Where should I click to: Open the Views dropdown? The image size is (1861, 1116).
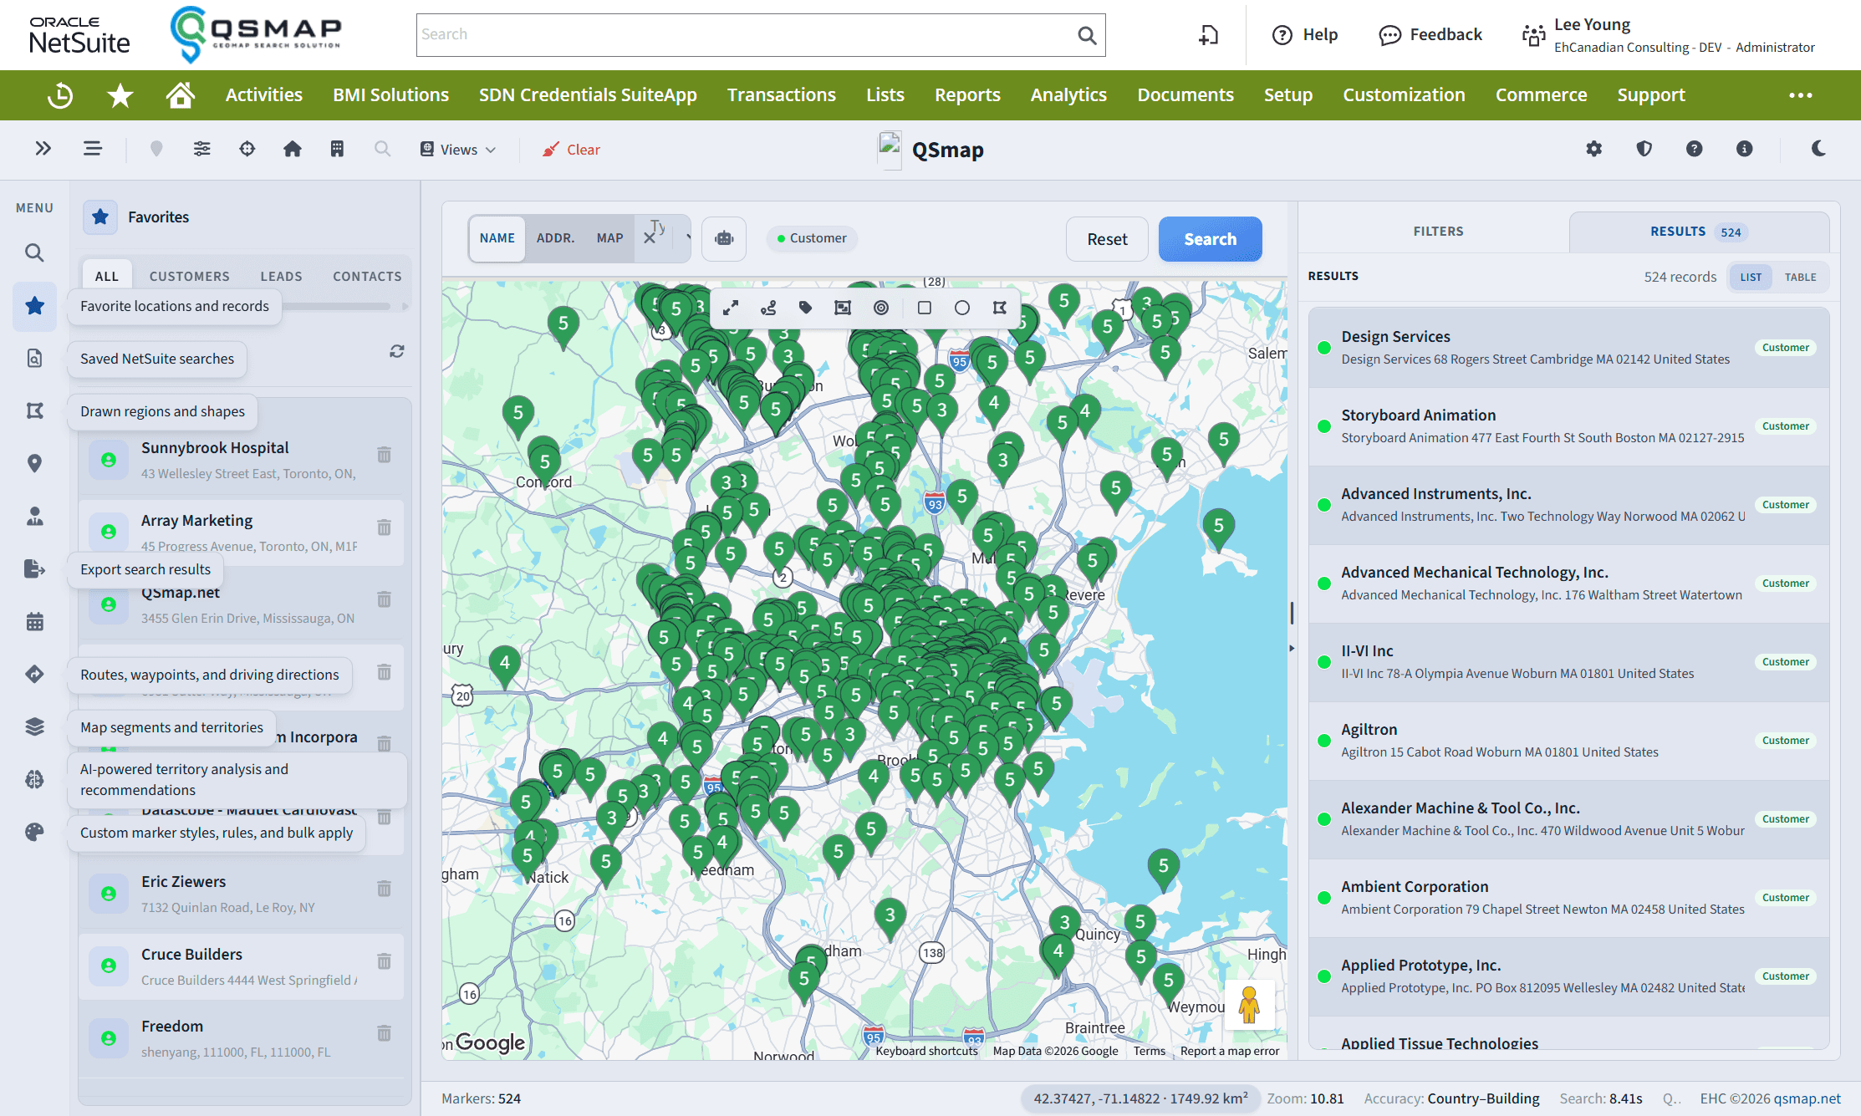[458, 150]
